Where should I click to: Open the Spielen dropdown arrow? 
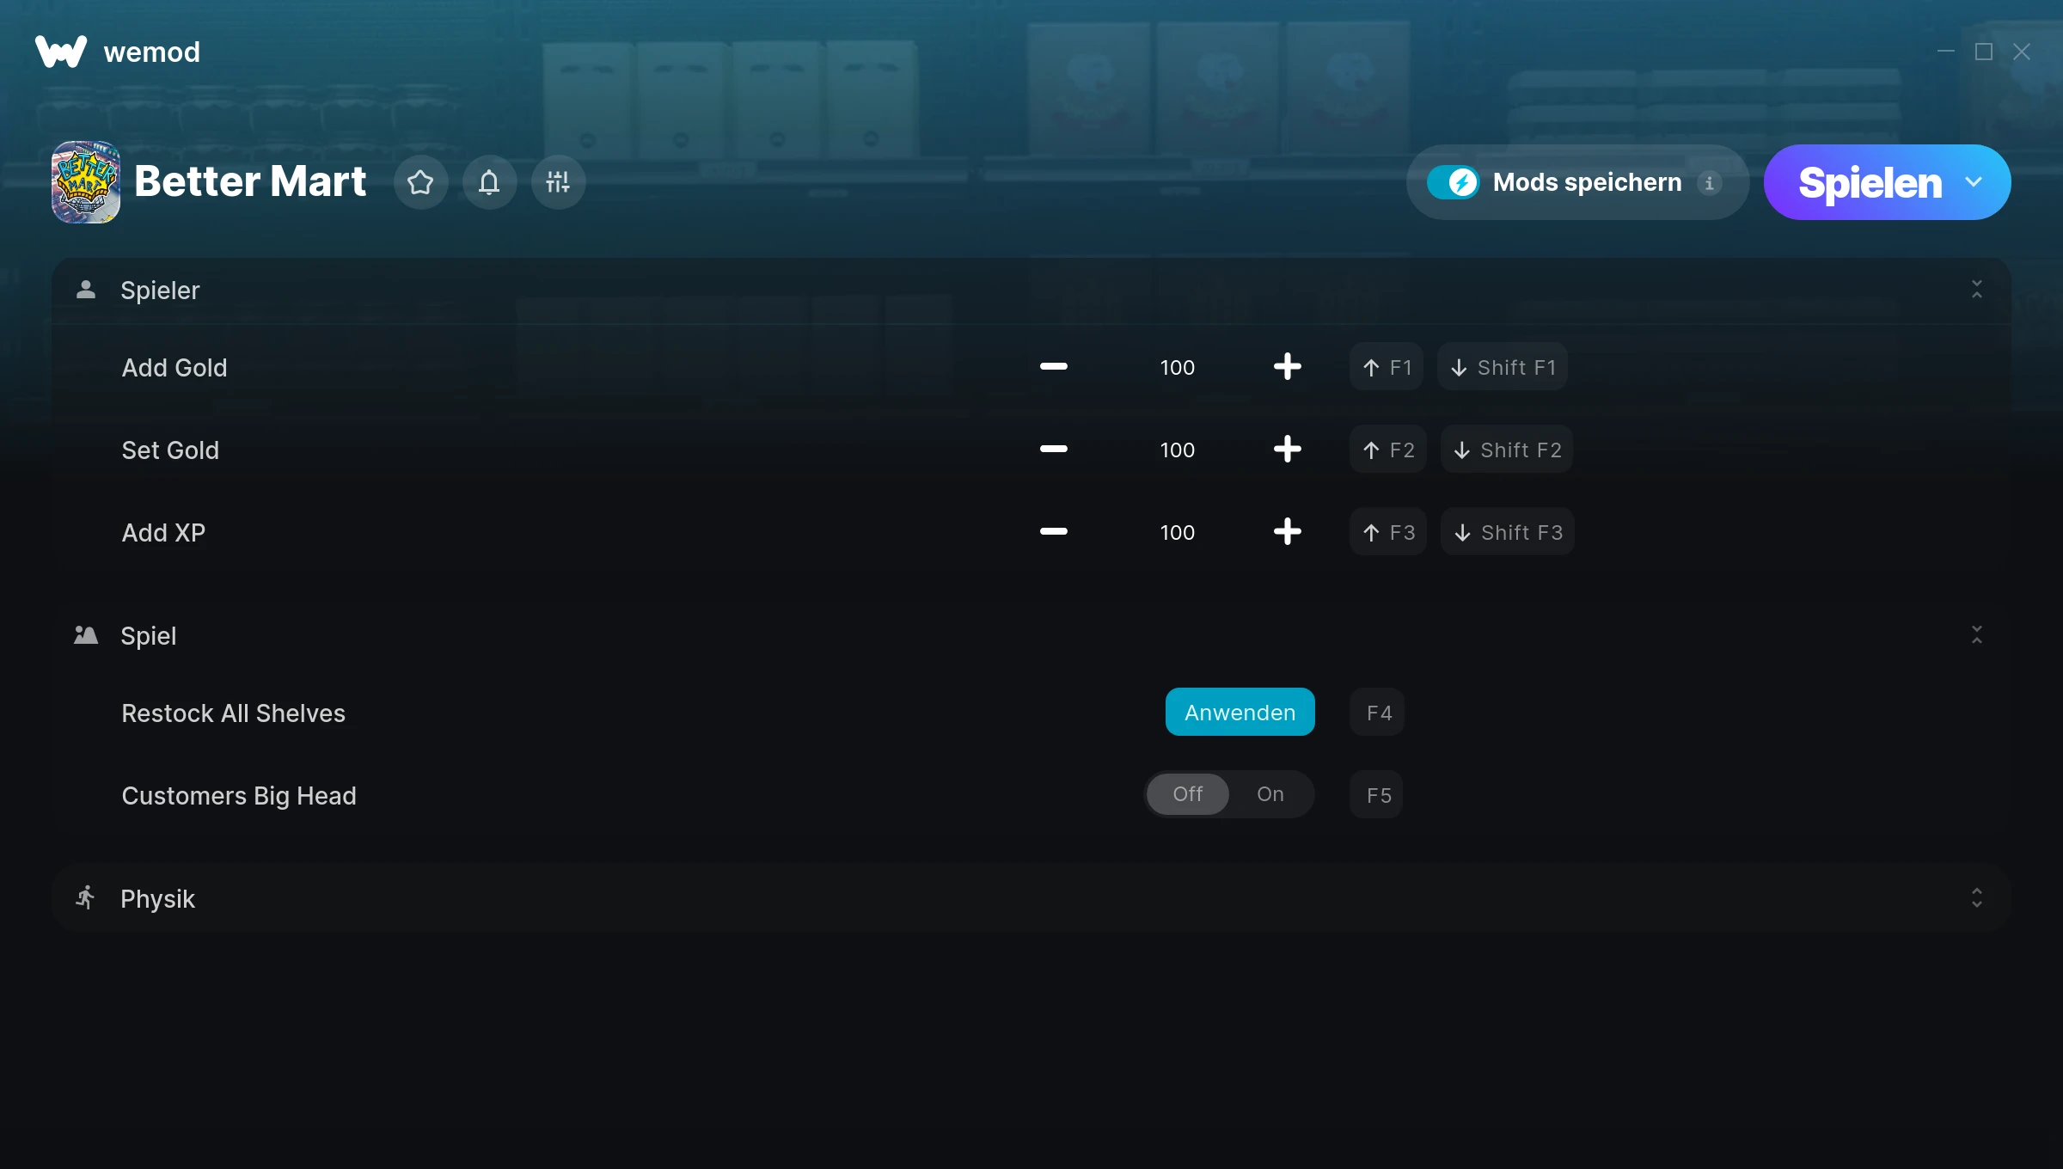click(1974, 182)
